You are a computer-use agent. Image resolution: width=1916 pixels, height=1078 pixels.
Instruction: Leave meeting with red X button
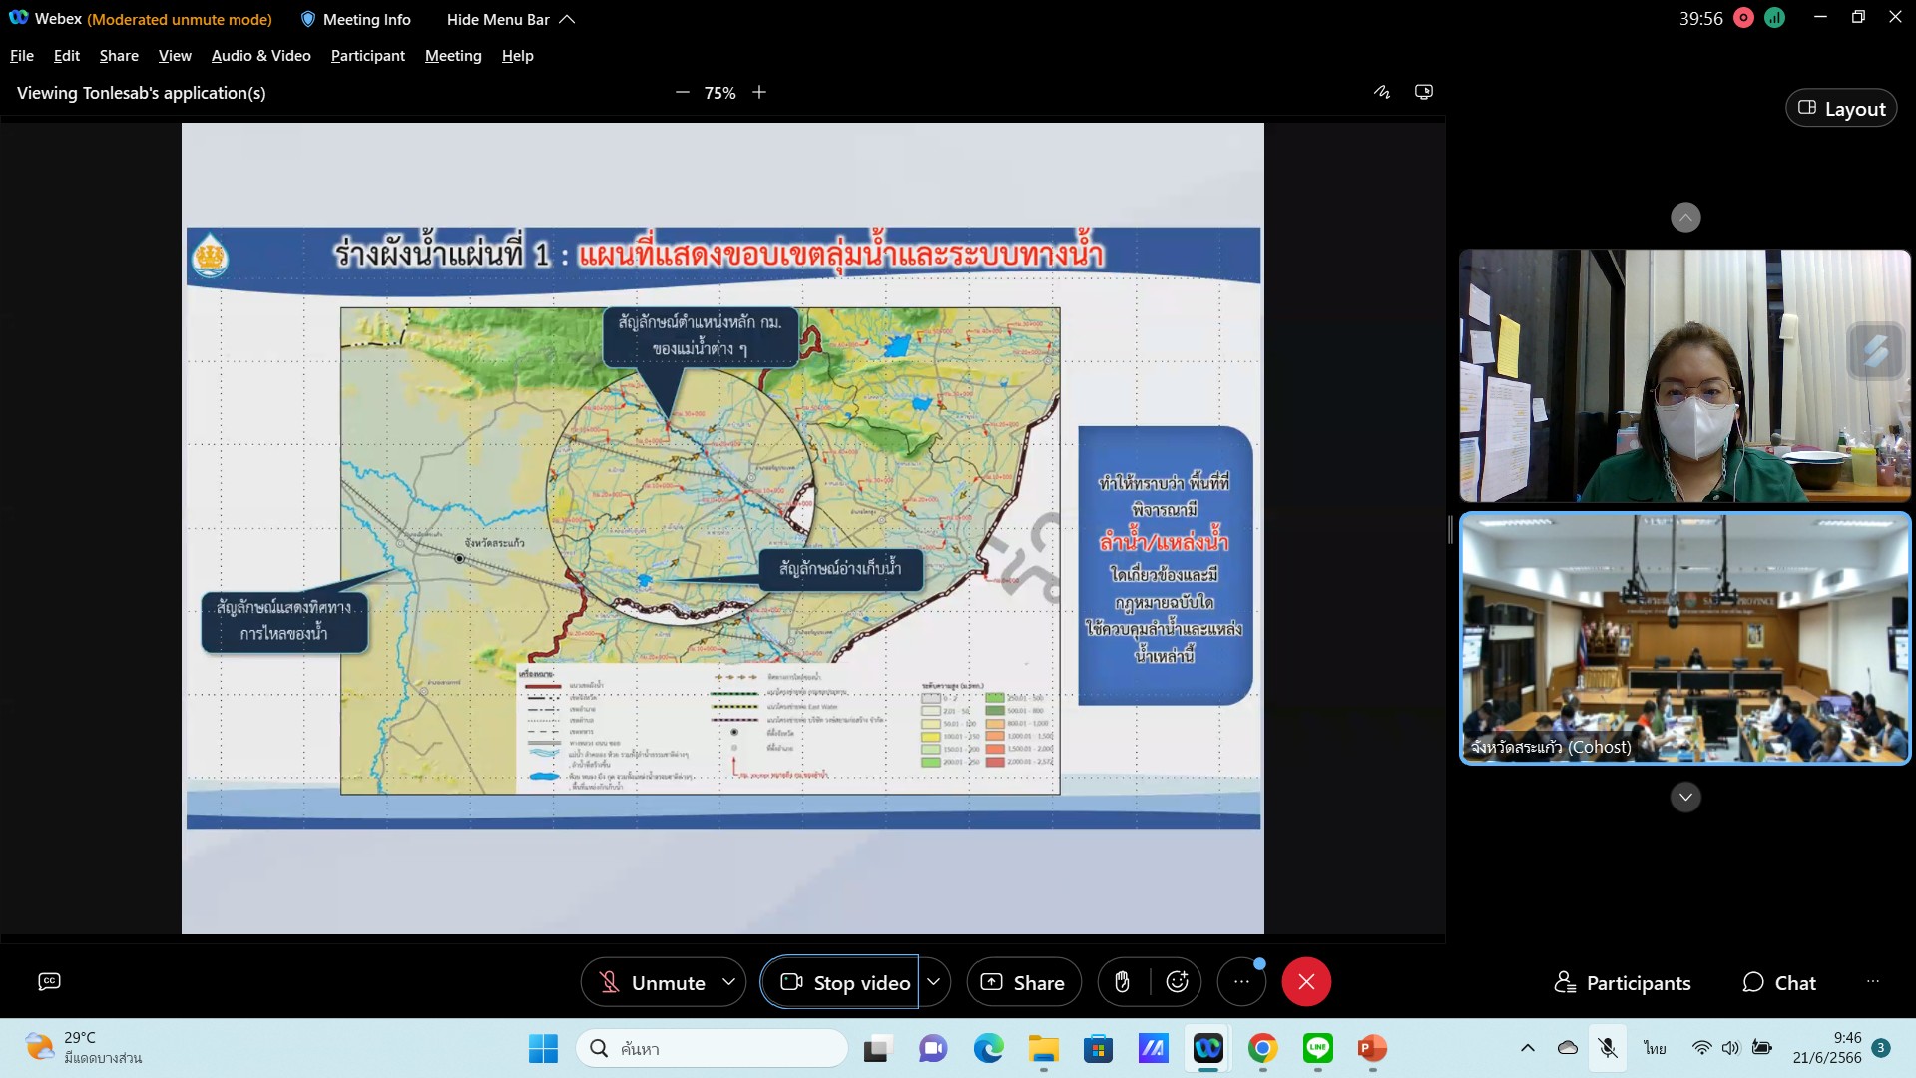click(1306, 982)
